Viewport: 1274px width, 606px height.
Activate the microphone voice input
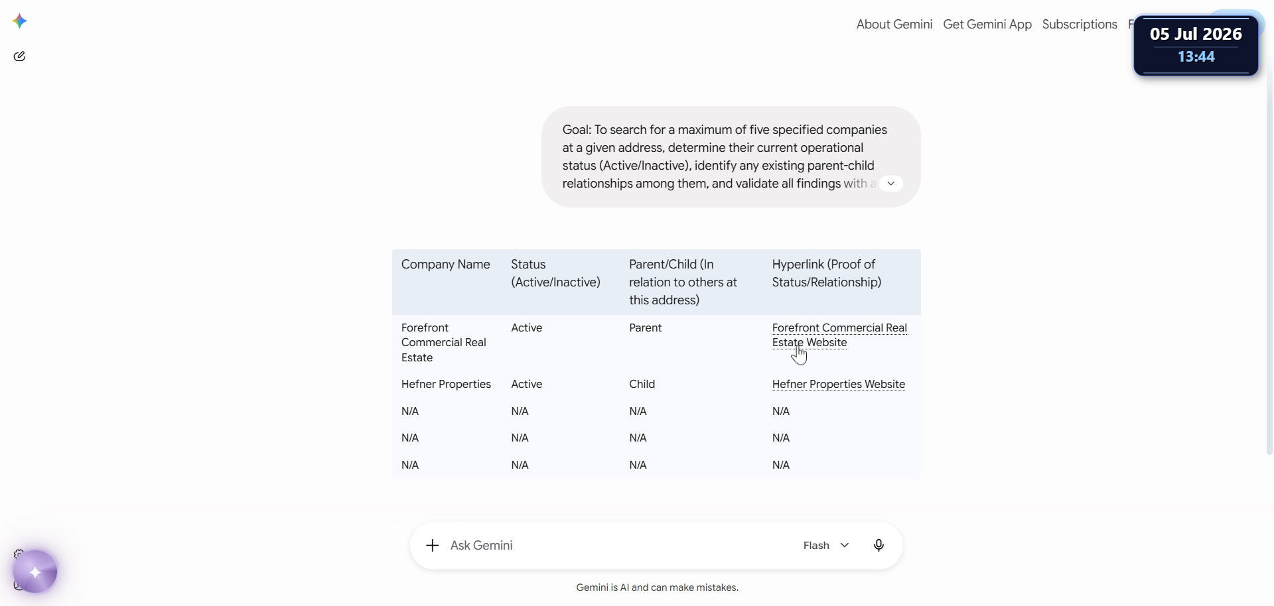879,546
